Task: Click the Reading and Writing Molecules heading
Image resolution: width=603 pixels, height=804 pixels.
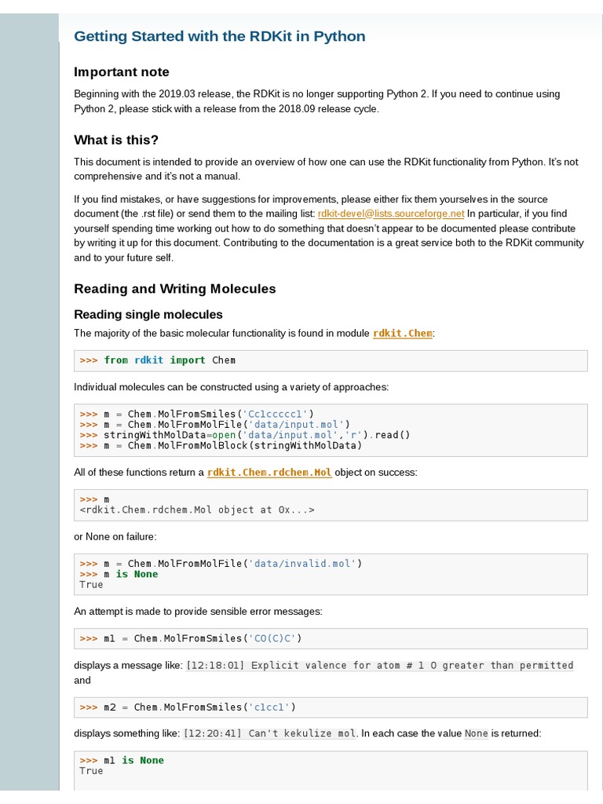Action: [175, 289]
